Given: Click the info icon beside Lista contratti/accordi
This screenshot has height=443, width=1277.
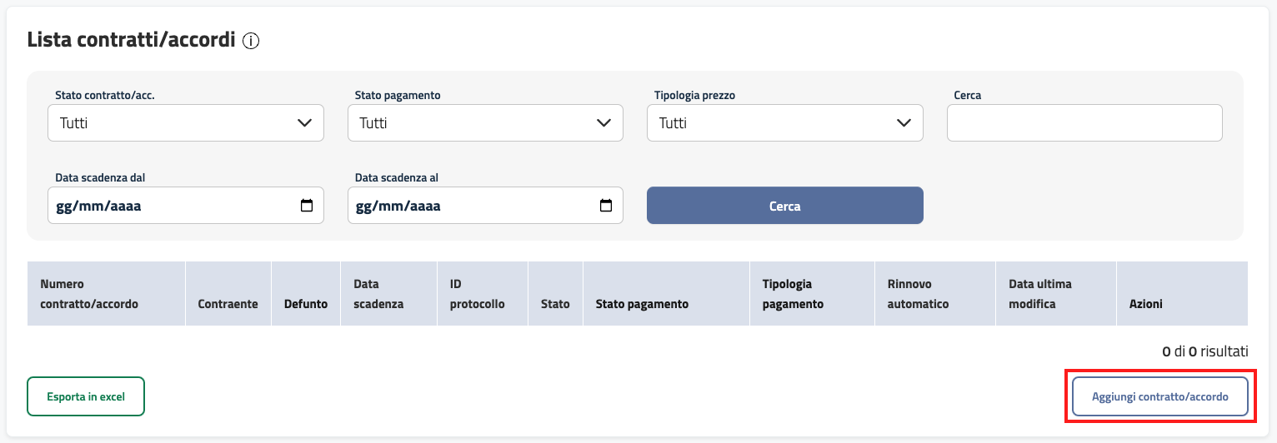Looking at the screenshot, I should click(x=251, y=41).
